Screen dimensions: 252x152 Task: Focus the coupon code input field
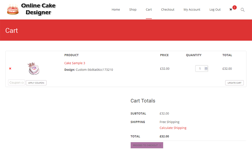pyautogui.click(x=17, y=83)
